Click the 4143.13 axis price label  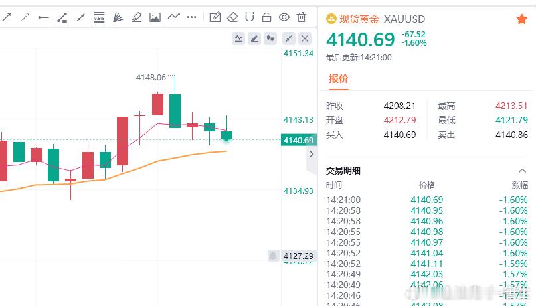tap(298, 120)
